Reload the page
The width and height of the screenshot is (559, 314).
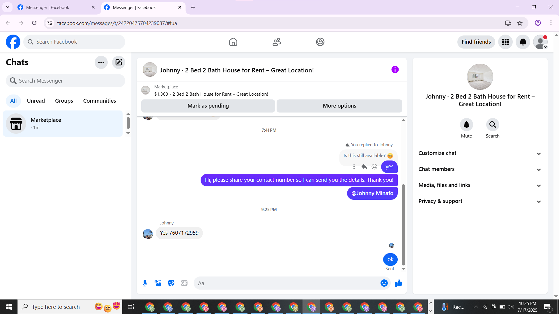34,23
